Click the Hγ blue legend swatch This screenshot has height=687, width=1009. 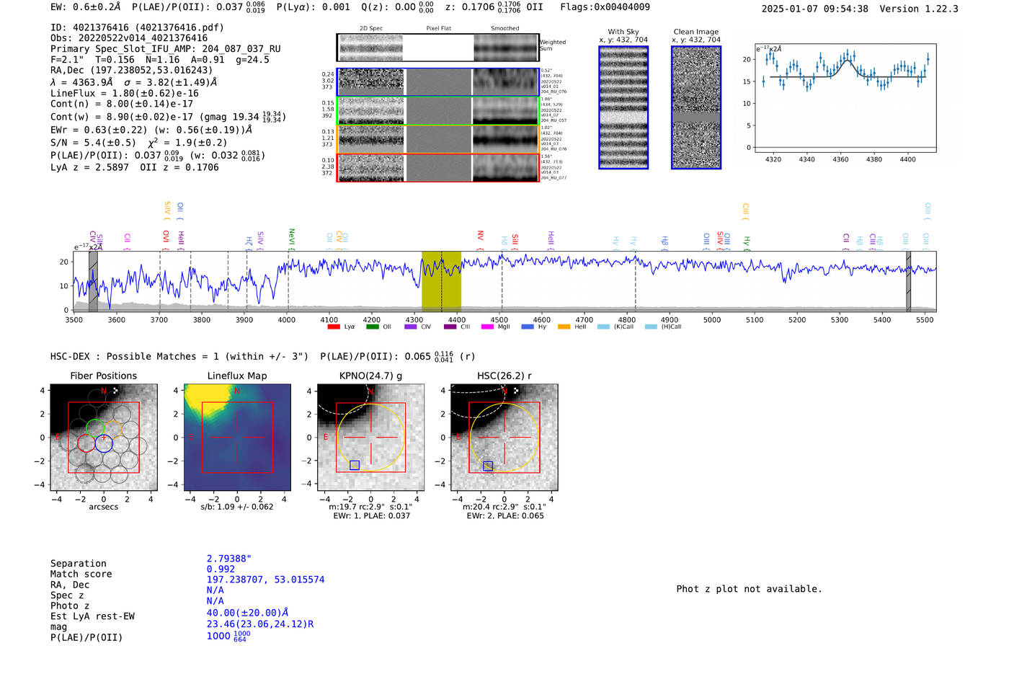(x=528, y=327)
